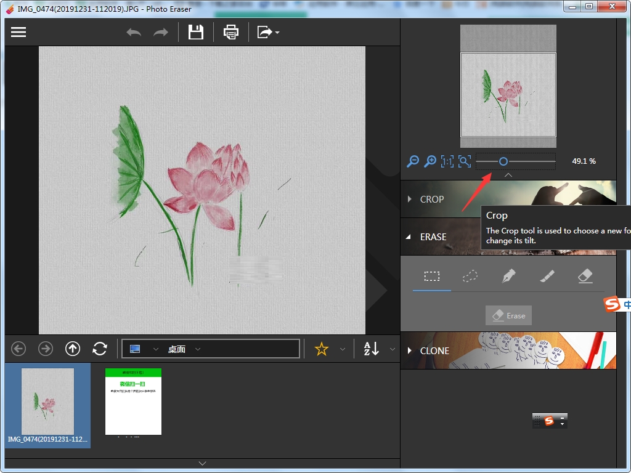
Task: Click the Save floppy disk icon
Action: (x=196, y=32)
